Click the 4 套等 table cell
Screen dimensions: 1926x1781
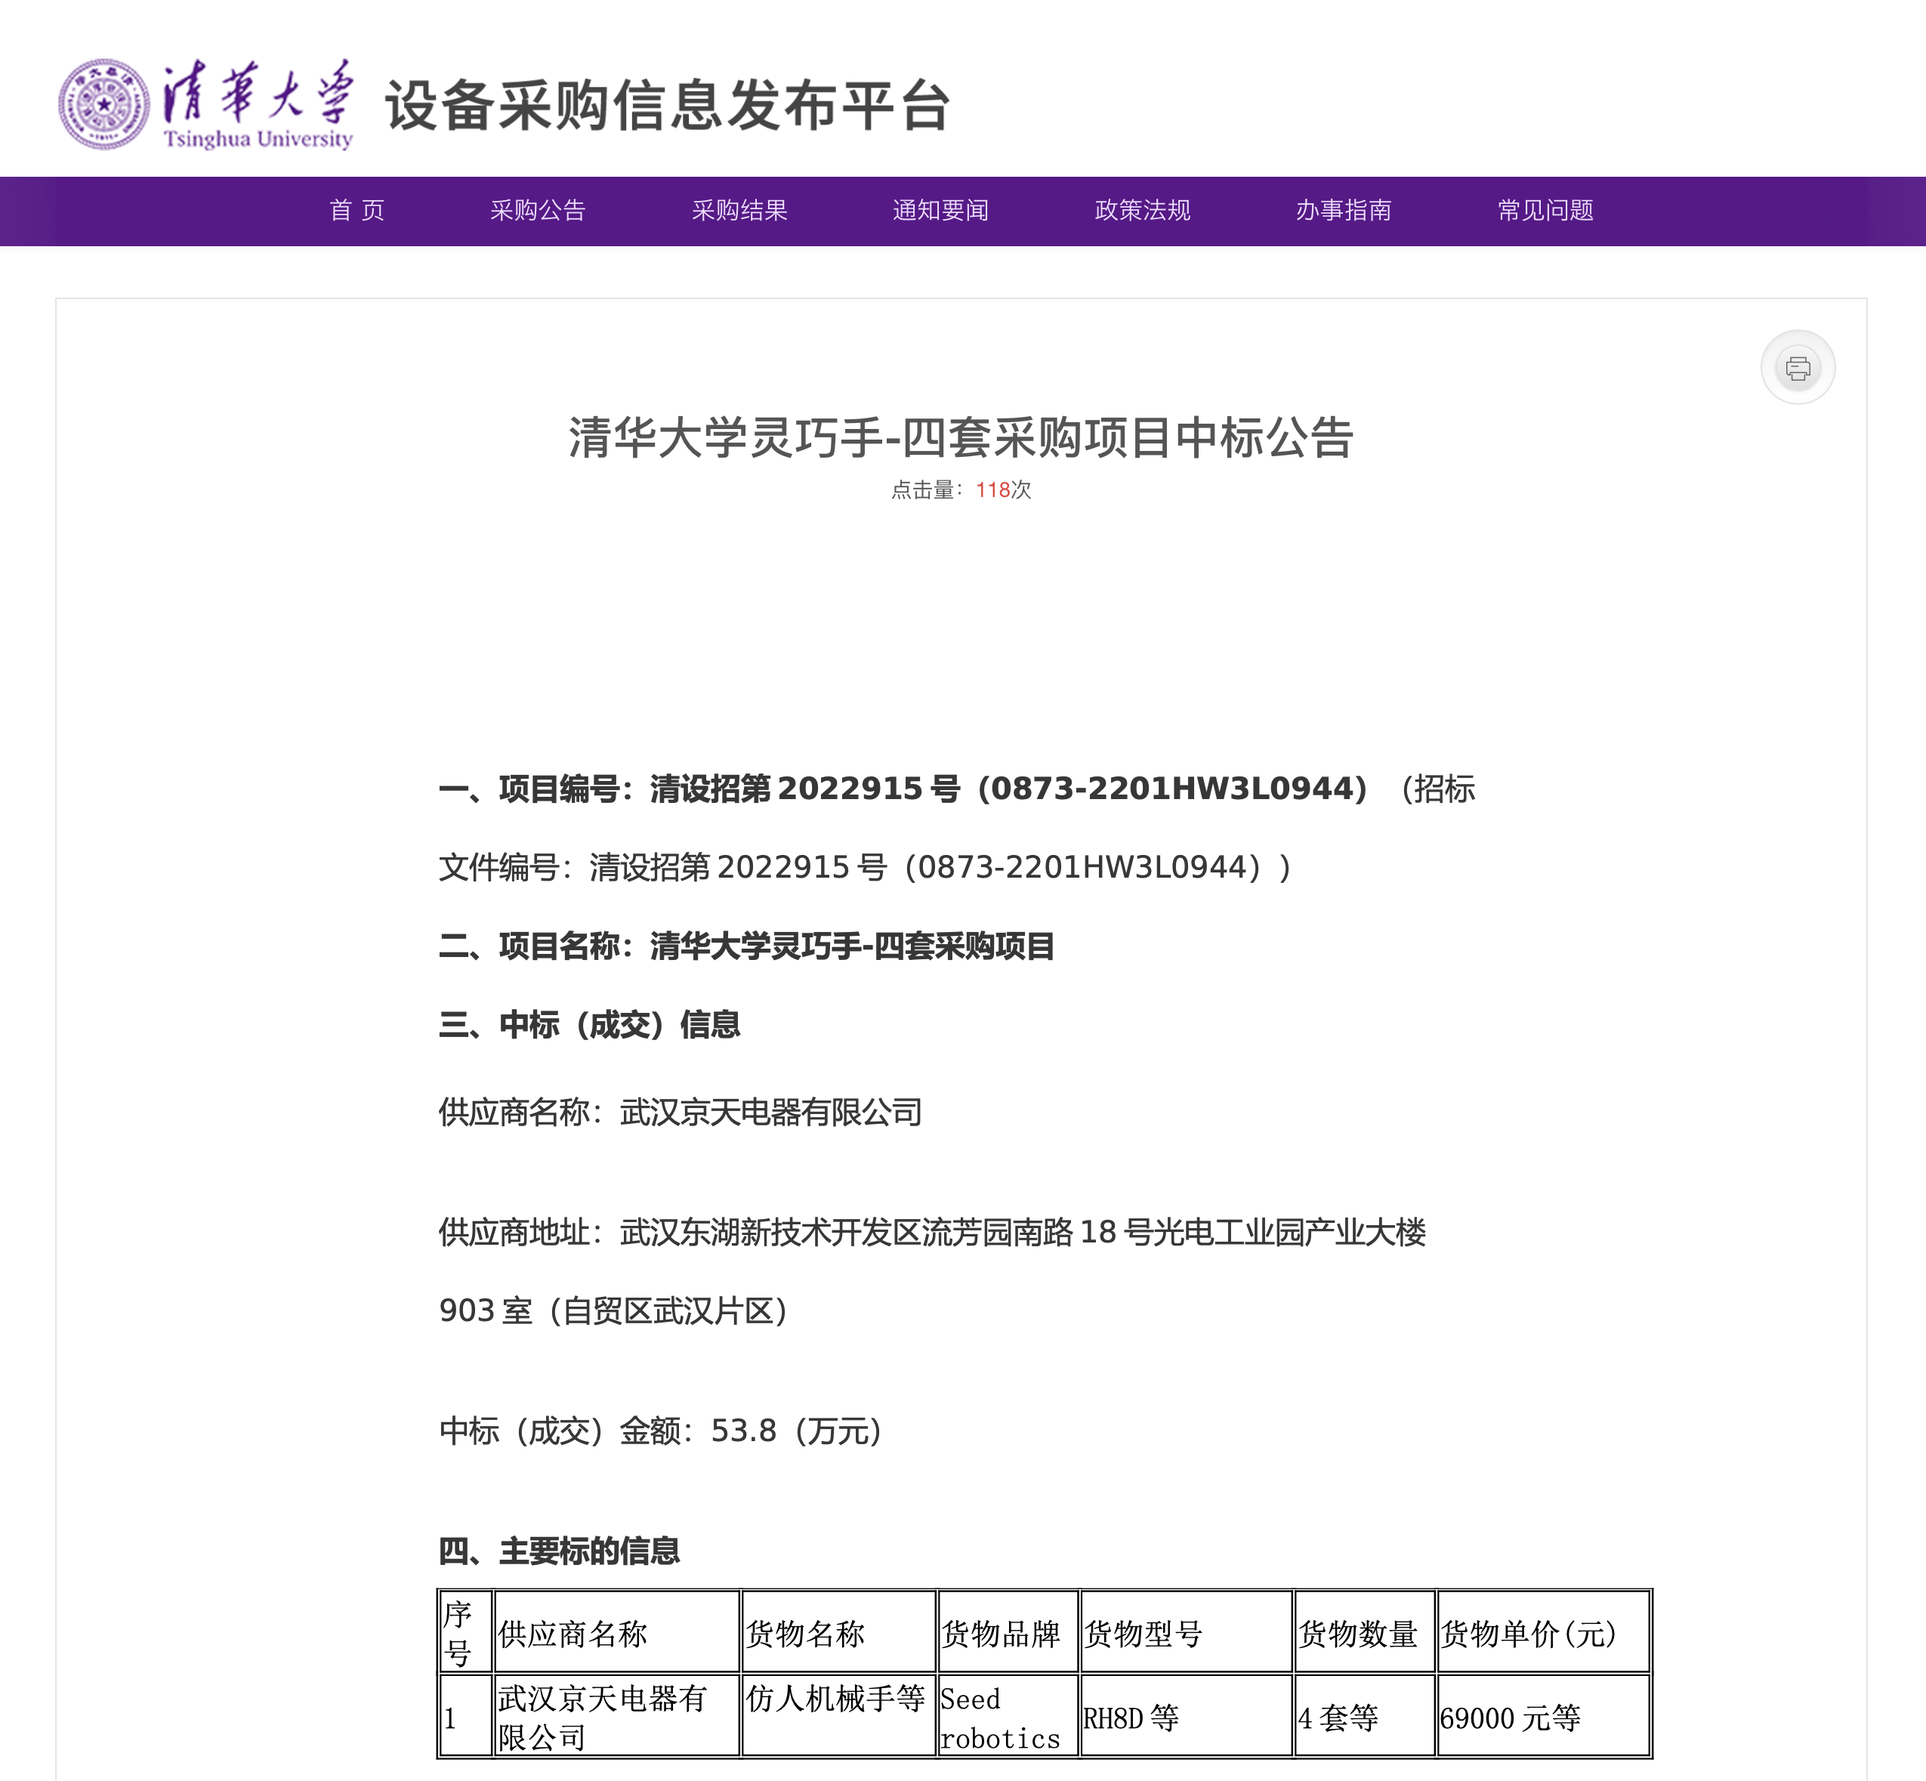coord(1364,1717)
